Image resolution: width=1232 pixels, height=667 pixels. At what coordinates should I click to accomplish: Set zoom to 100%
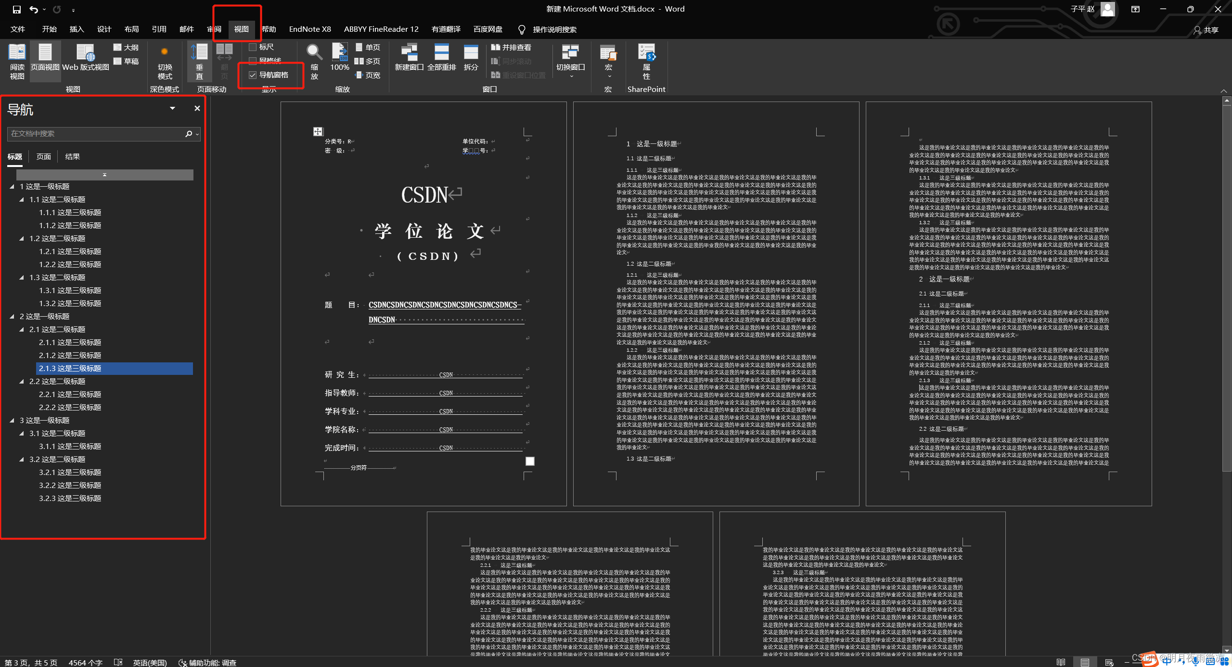point(340,58)
